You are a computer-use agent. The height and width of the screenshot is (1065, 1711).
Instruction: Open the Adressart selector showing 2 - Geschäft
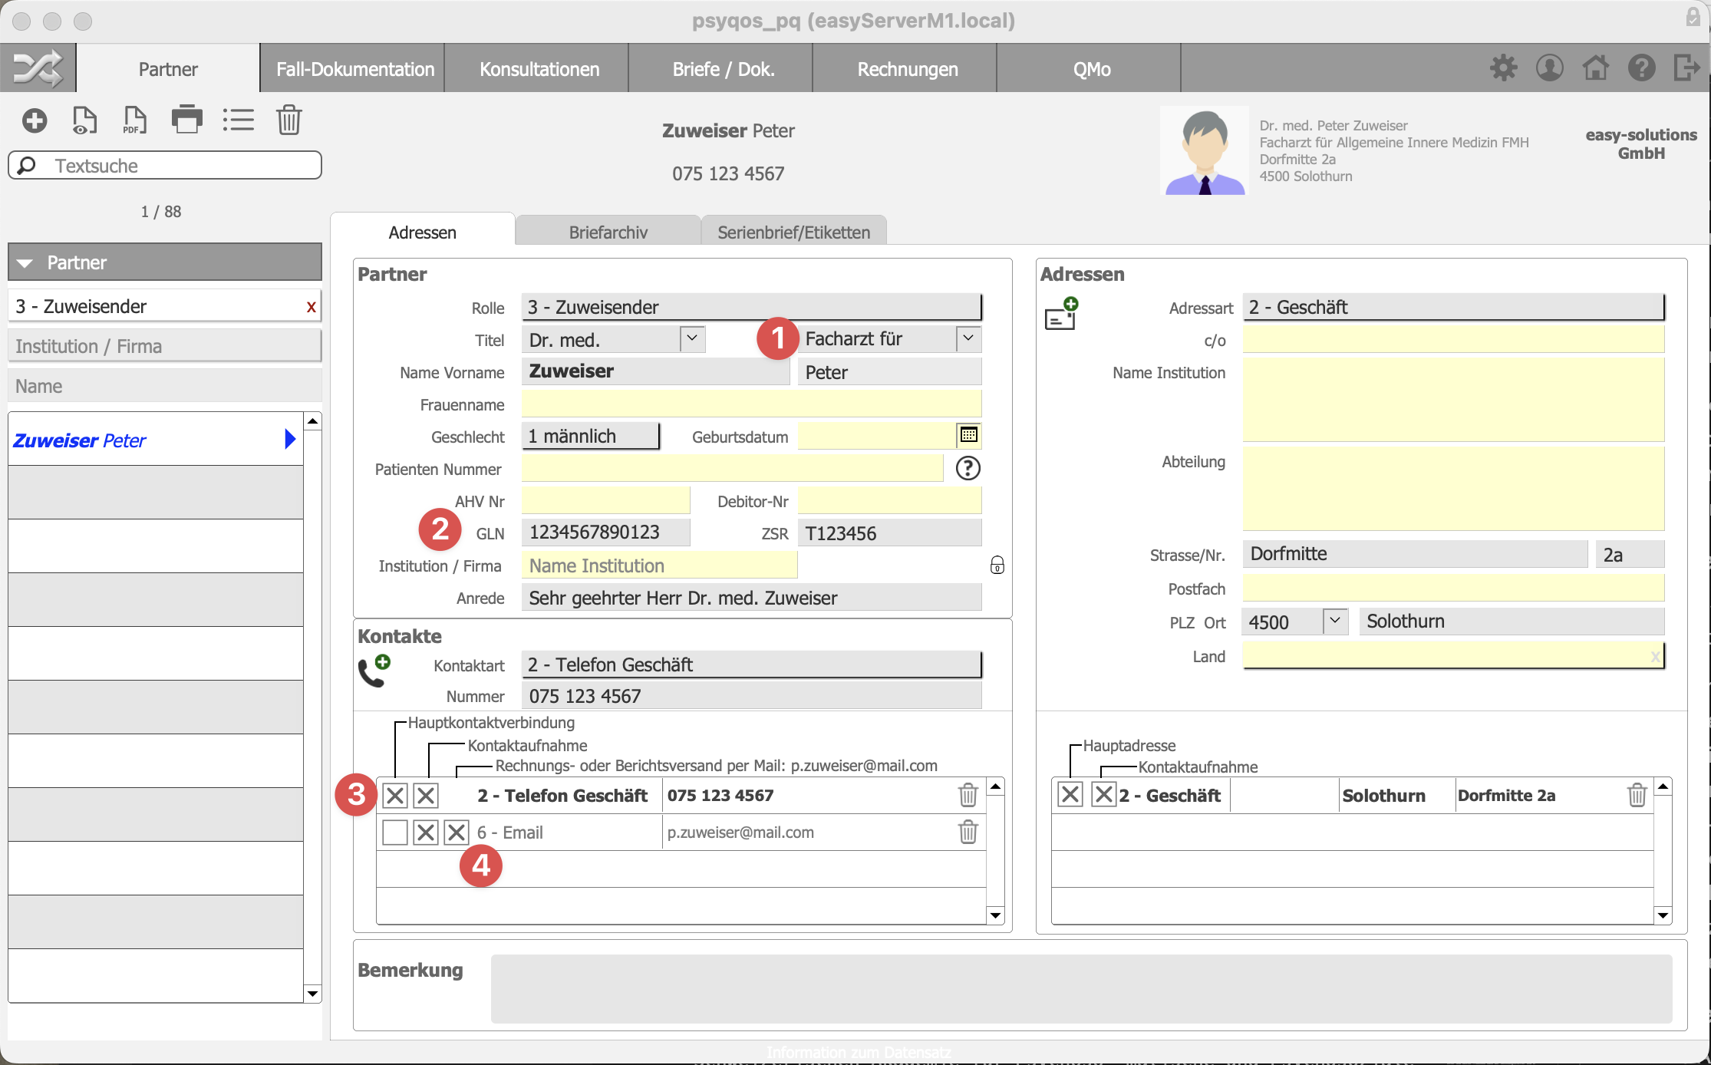(x=1453, y=307)
